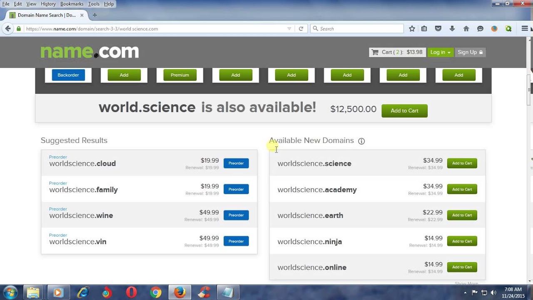The height and width of the screenshot is (300, 533).
Task: Preorder worldscience.family
Action: 236,189
